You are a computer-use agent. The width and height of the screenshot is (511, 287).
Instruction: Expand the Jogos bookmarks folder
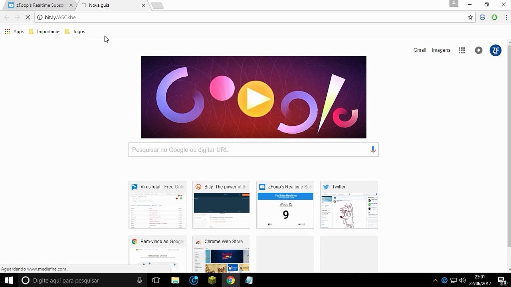coord(75,31)
